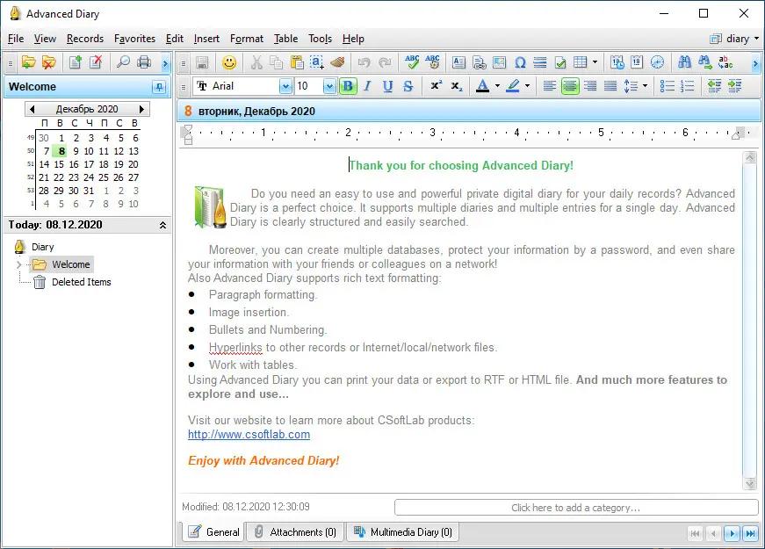Screen dimensions: 765x549
Task: Click the print icon in the left toolbar
Action: [144, 62]
